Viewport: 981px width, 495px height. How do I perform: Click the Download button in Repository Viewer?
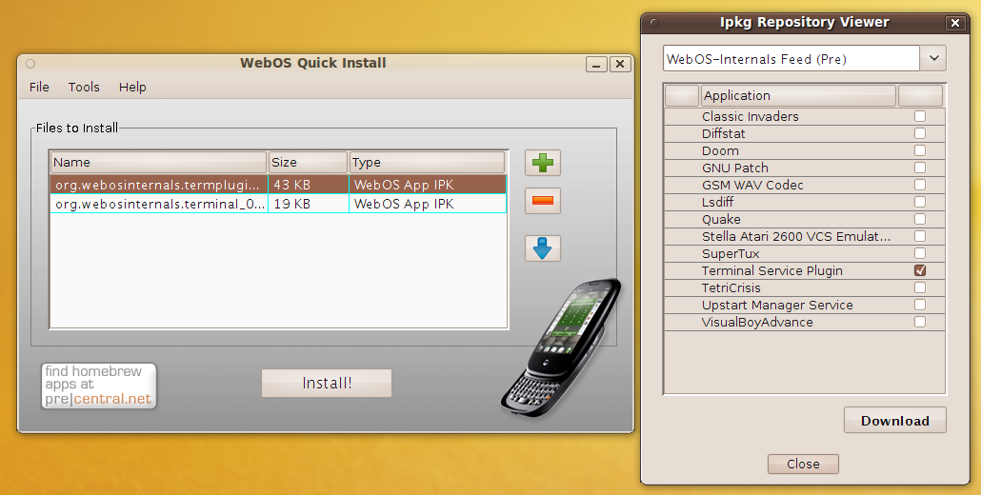pos(894,421)
